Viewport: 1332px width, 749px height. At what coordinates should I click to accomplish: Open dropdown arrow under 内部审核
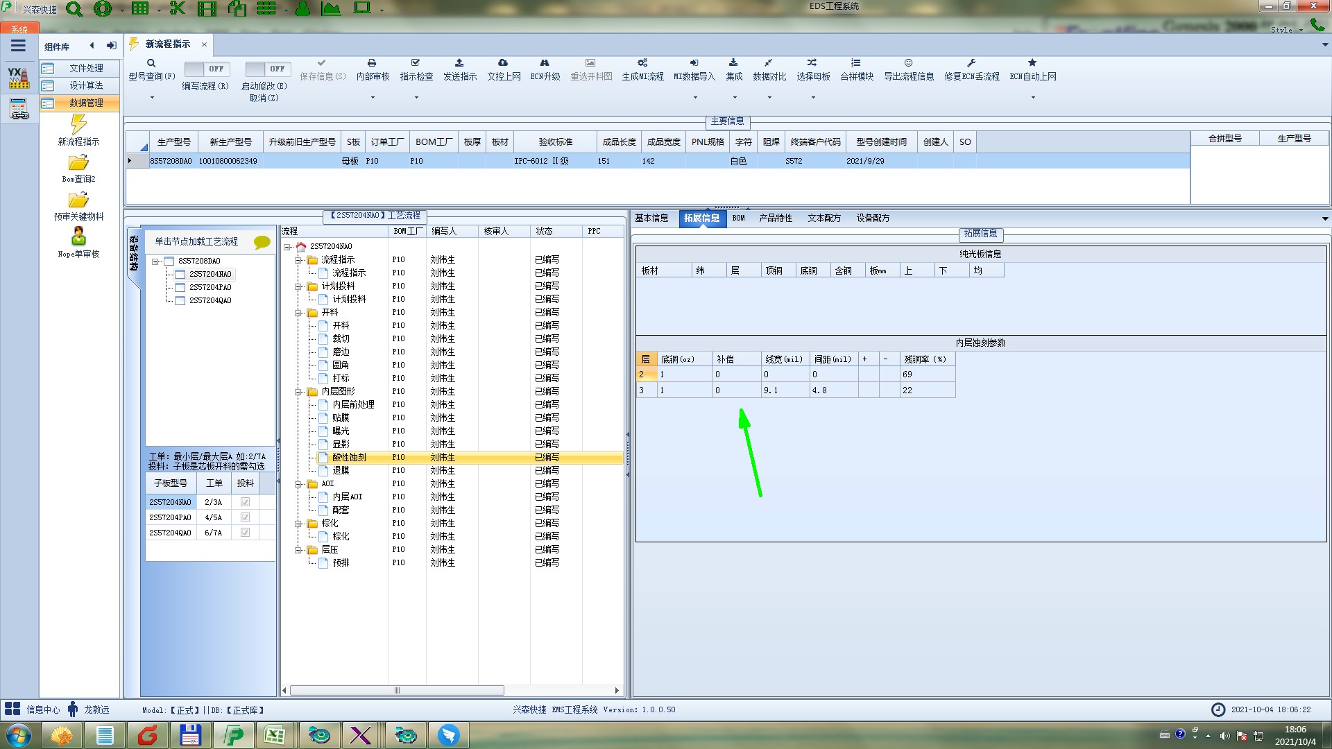[373, 98]
